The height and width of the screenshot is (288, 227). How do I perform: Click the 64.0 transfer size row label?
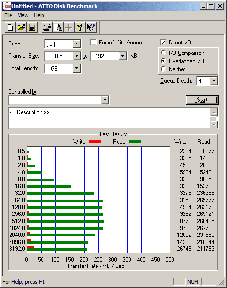coord(20,200)
